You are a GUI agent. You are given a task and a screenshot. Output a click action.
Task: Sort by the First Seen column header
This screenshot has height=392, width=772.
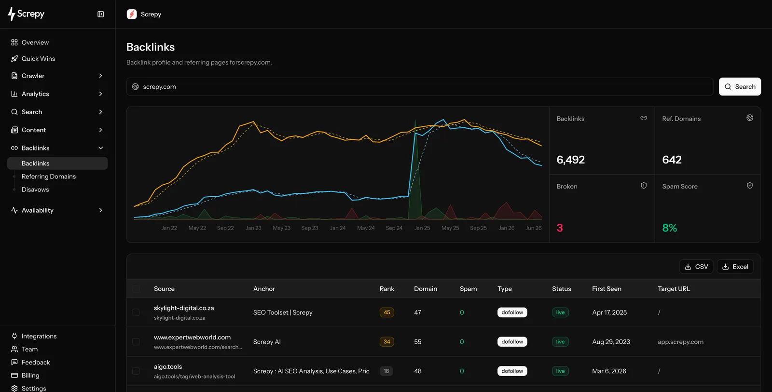pyautogui.click(x=607, y=289)
